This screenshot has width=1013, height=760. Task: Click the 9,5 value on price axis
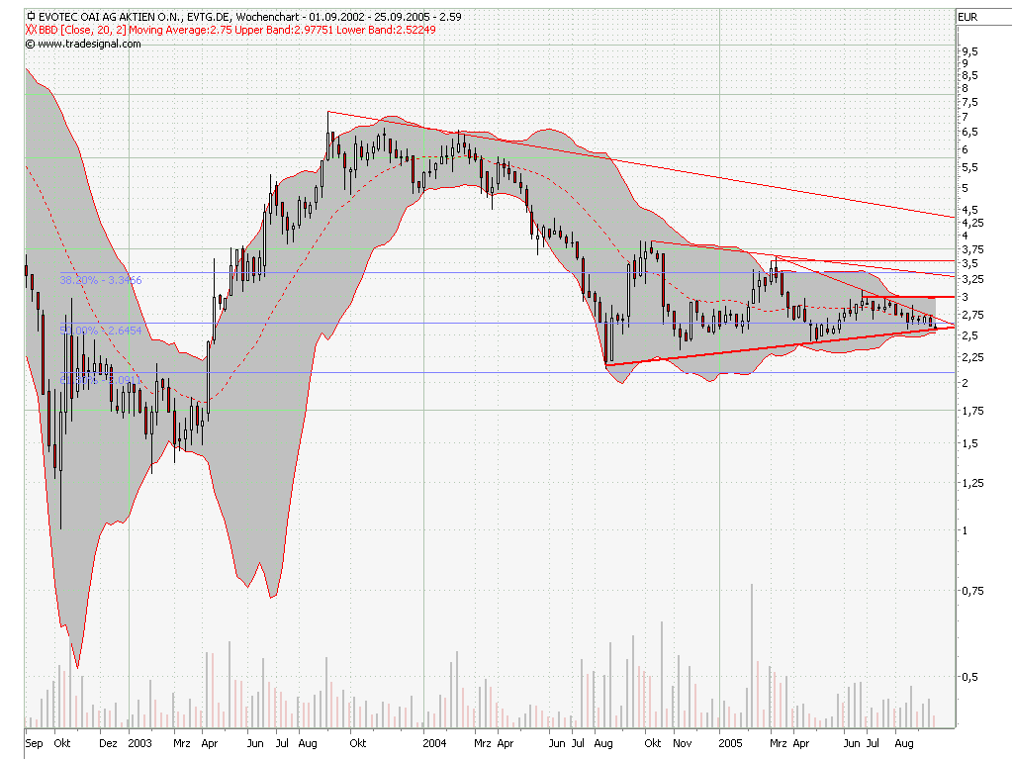click(x=969, y=51)
